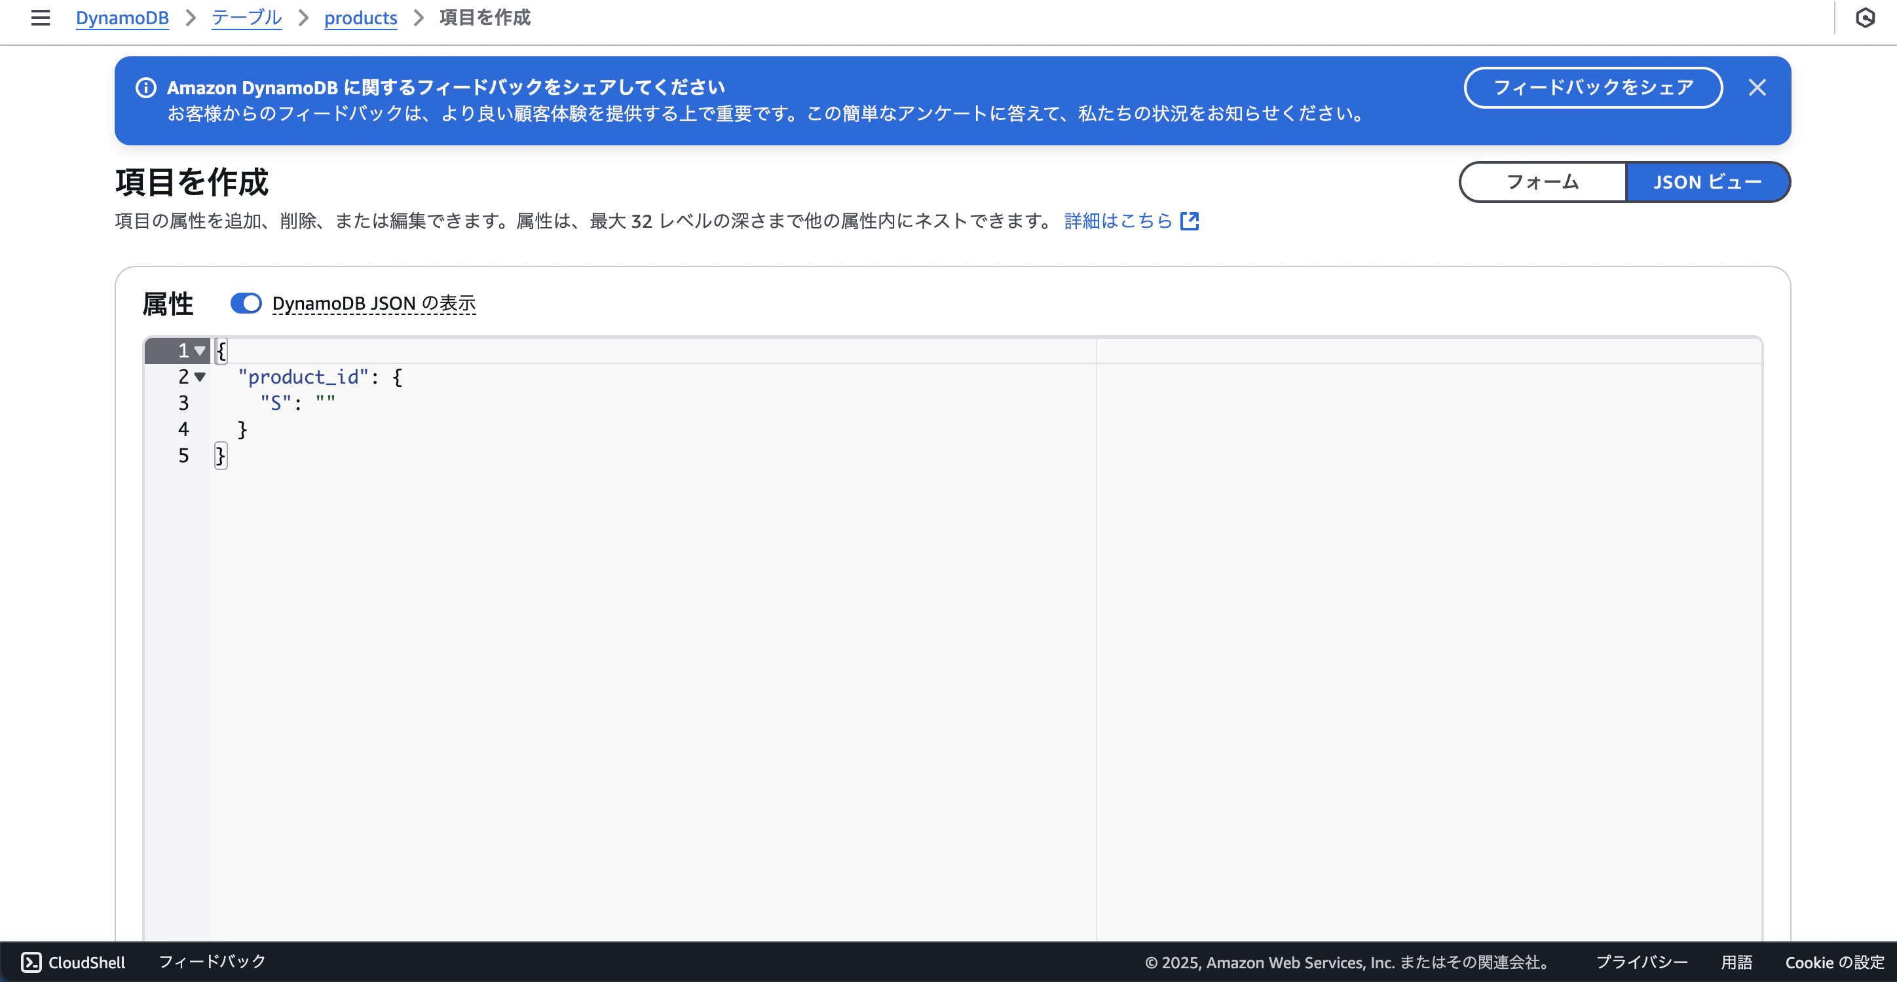This screenshot has width=1897, height=982.
Task: Open the テーブル breadcrumb link
Action: coord(246,18)
